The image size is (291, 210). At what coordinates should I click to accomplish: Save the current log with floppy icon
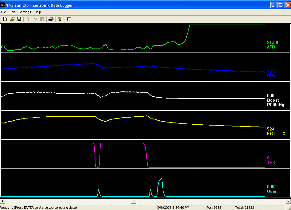(x=19, y=19)
